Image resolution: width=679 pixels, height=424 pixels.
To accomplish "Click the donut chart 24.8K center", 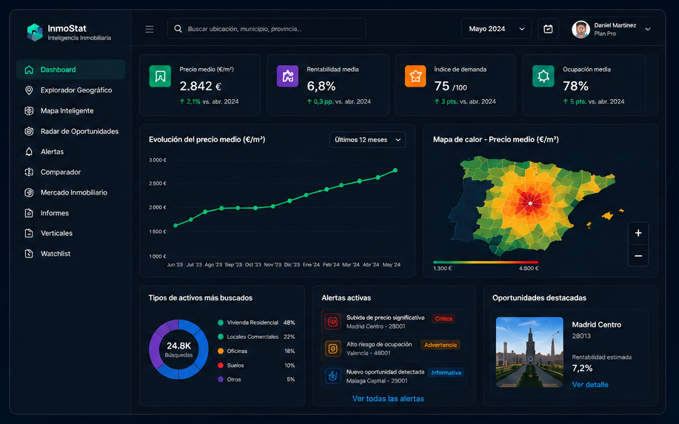I will pyautogui.click(x=179, y=349).
